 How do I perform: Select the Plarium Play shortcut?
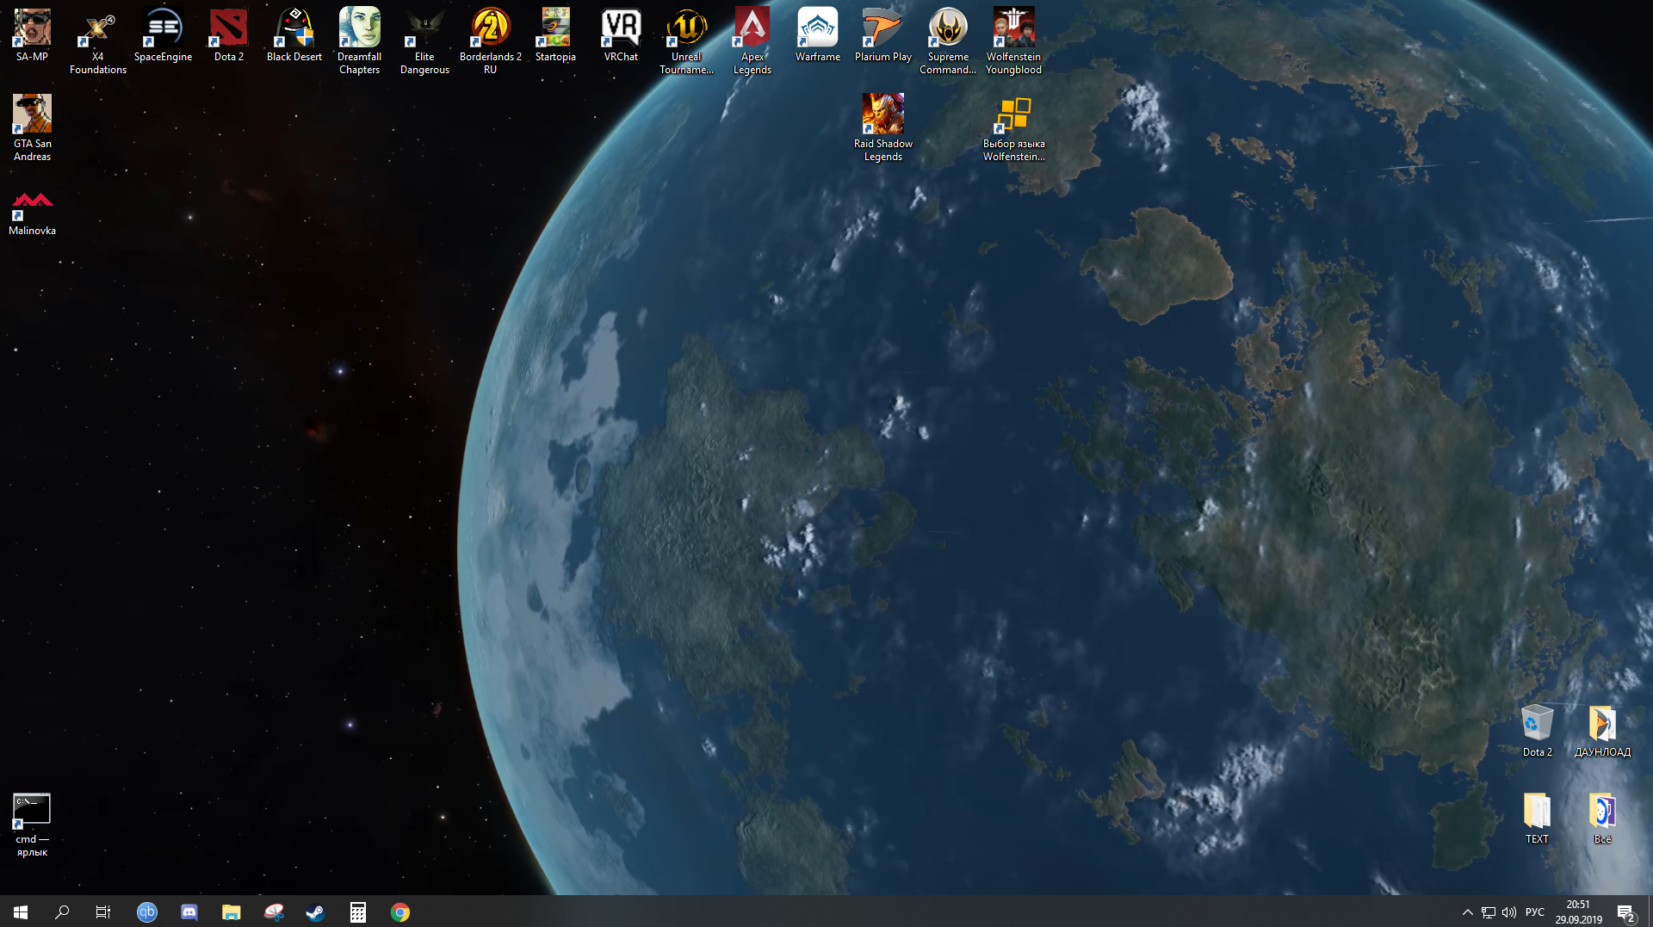(882, 35)
